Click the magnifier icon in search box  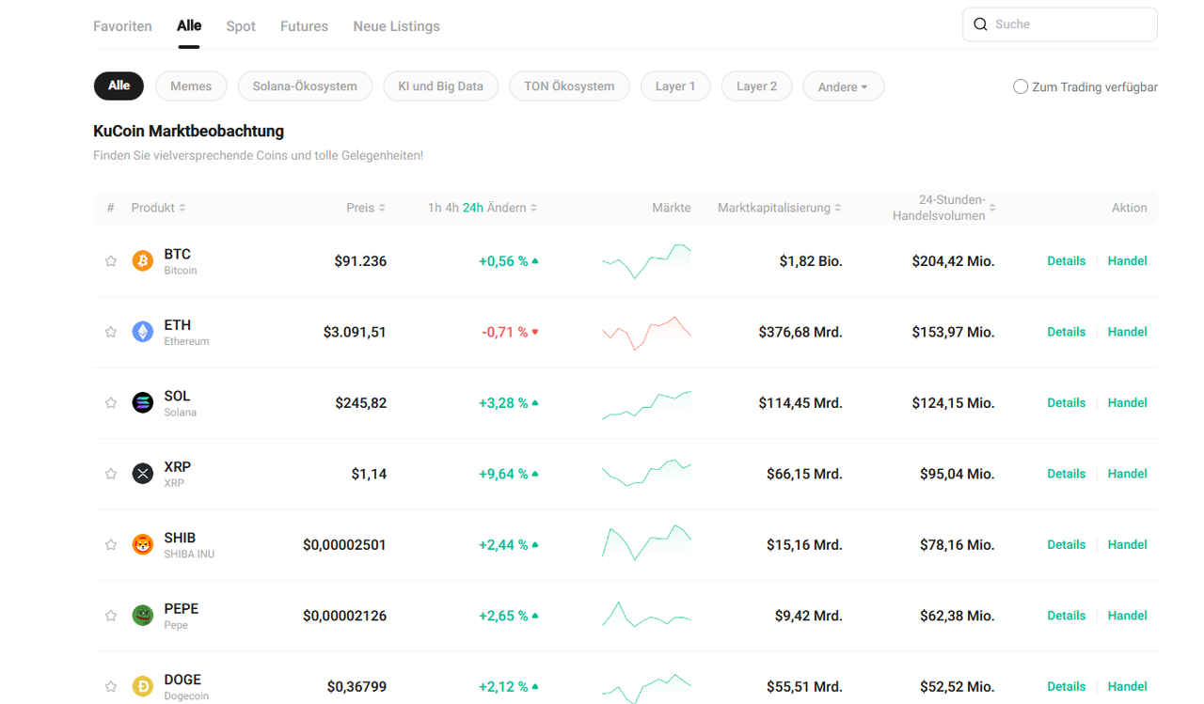[980, 24]
